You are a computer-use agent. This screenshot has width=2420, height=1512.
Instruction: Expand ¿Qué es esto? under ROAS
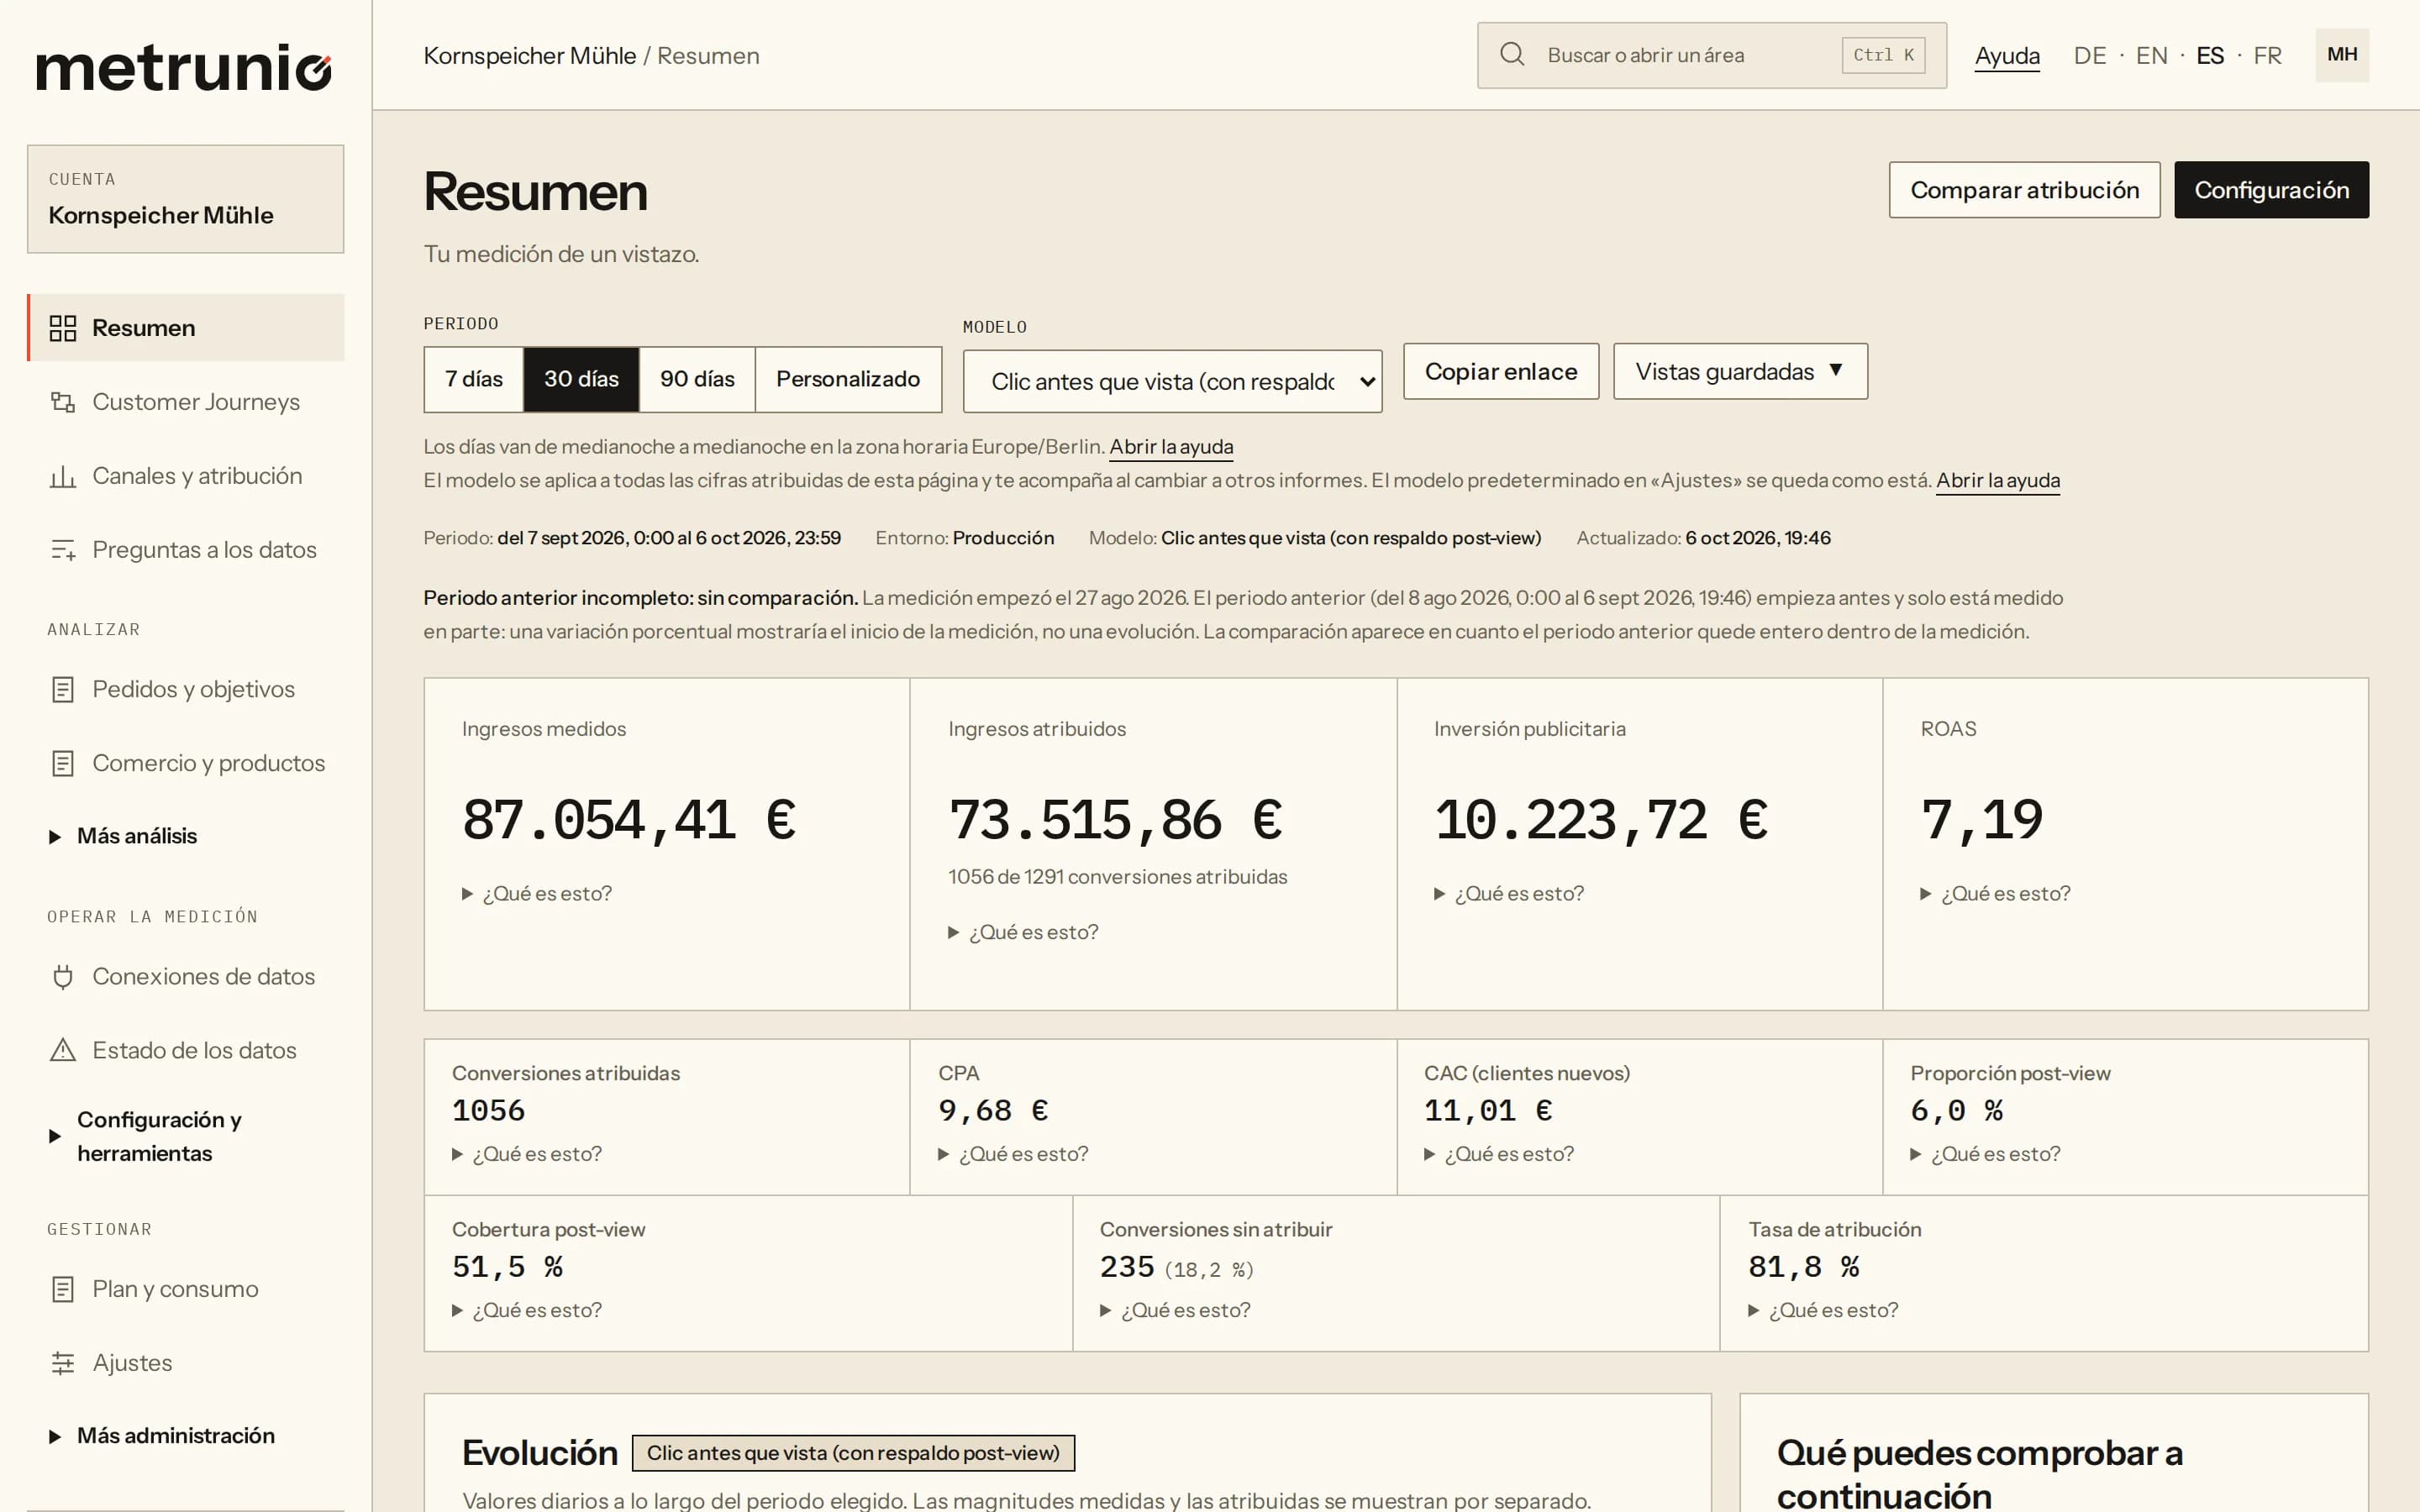[1995, 893]
